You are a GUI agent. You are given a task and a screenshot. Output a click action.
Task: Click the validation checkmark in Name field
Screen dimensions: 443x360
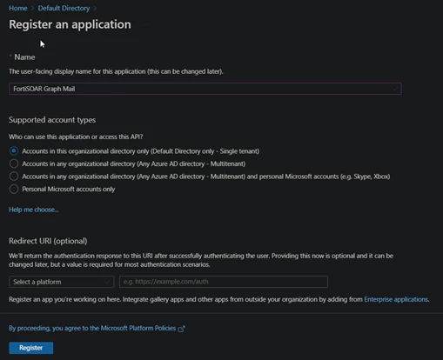pos(395,89)
